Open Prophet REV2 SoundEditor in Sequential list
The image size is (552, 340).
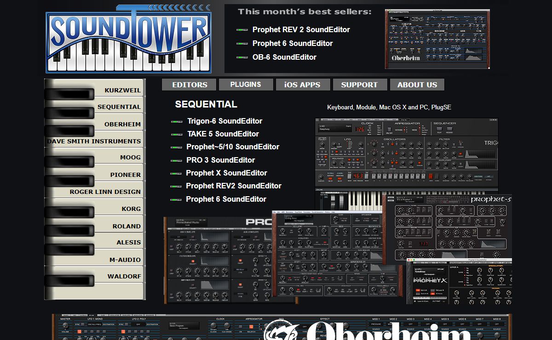(234, 186)
